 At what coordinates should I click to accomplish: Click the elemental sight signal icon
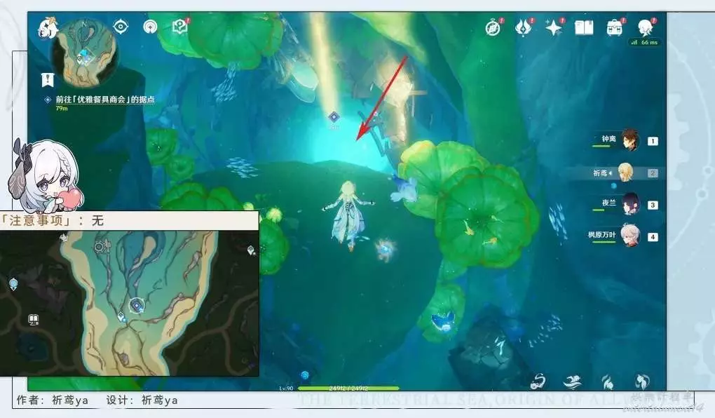[x=150, y=27]
